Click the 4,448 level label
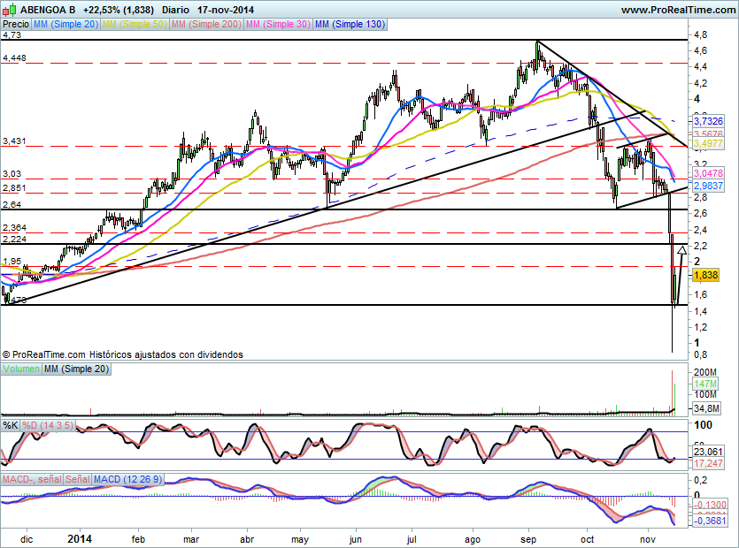 pos(14,58)
